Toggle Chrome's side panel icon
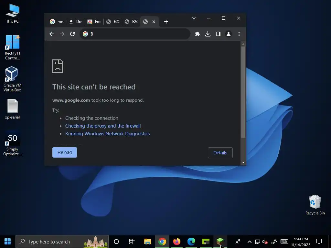 point(218,34)
